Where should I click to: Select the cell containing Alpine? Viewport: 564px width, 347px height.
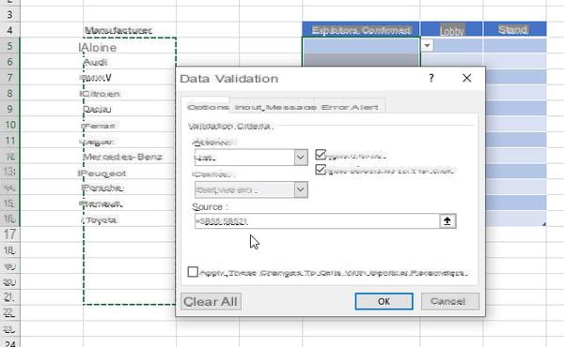click(x=130, y=46)
